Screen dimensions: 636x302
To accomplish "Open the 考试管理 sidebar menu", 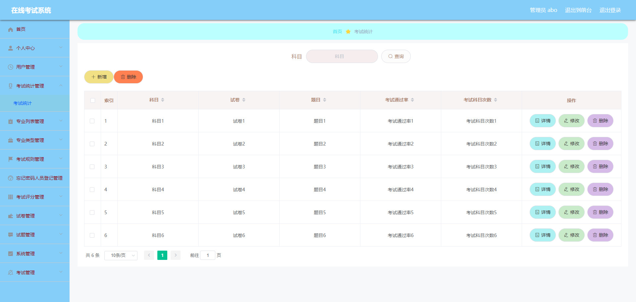I will tap(35, 272).
